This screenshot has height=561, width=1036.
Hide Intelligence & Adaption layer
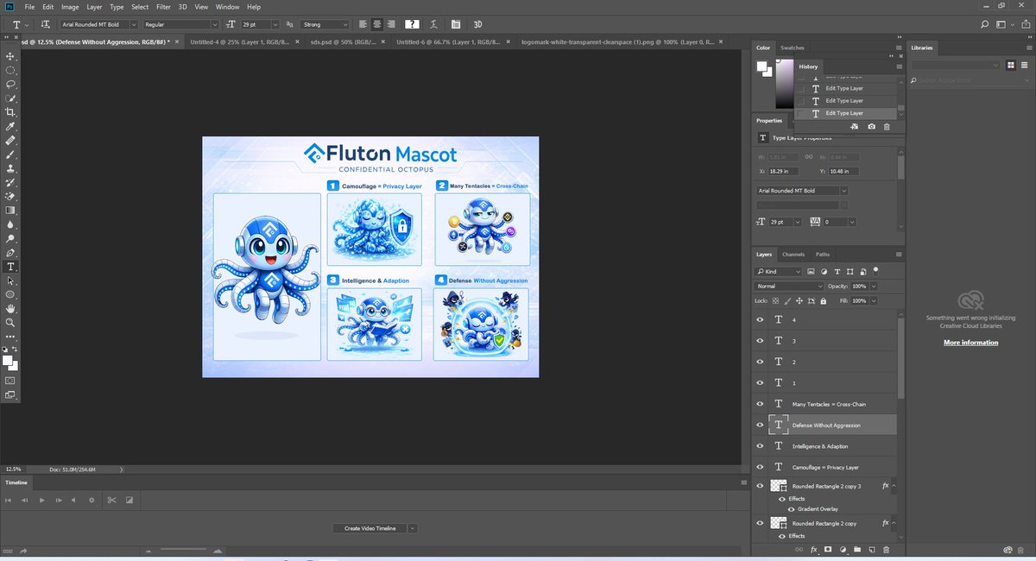click(x=760, y=446)
